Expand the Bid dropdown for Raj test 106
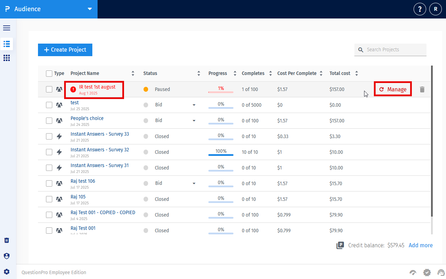The height and width of the screenshot is (279, 446). (194, 183)
